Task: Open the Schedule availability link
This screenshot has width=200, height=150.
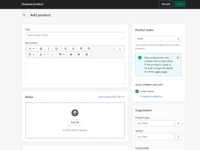Action: click(151, 96)
